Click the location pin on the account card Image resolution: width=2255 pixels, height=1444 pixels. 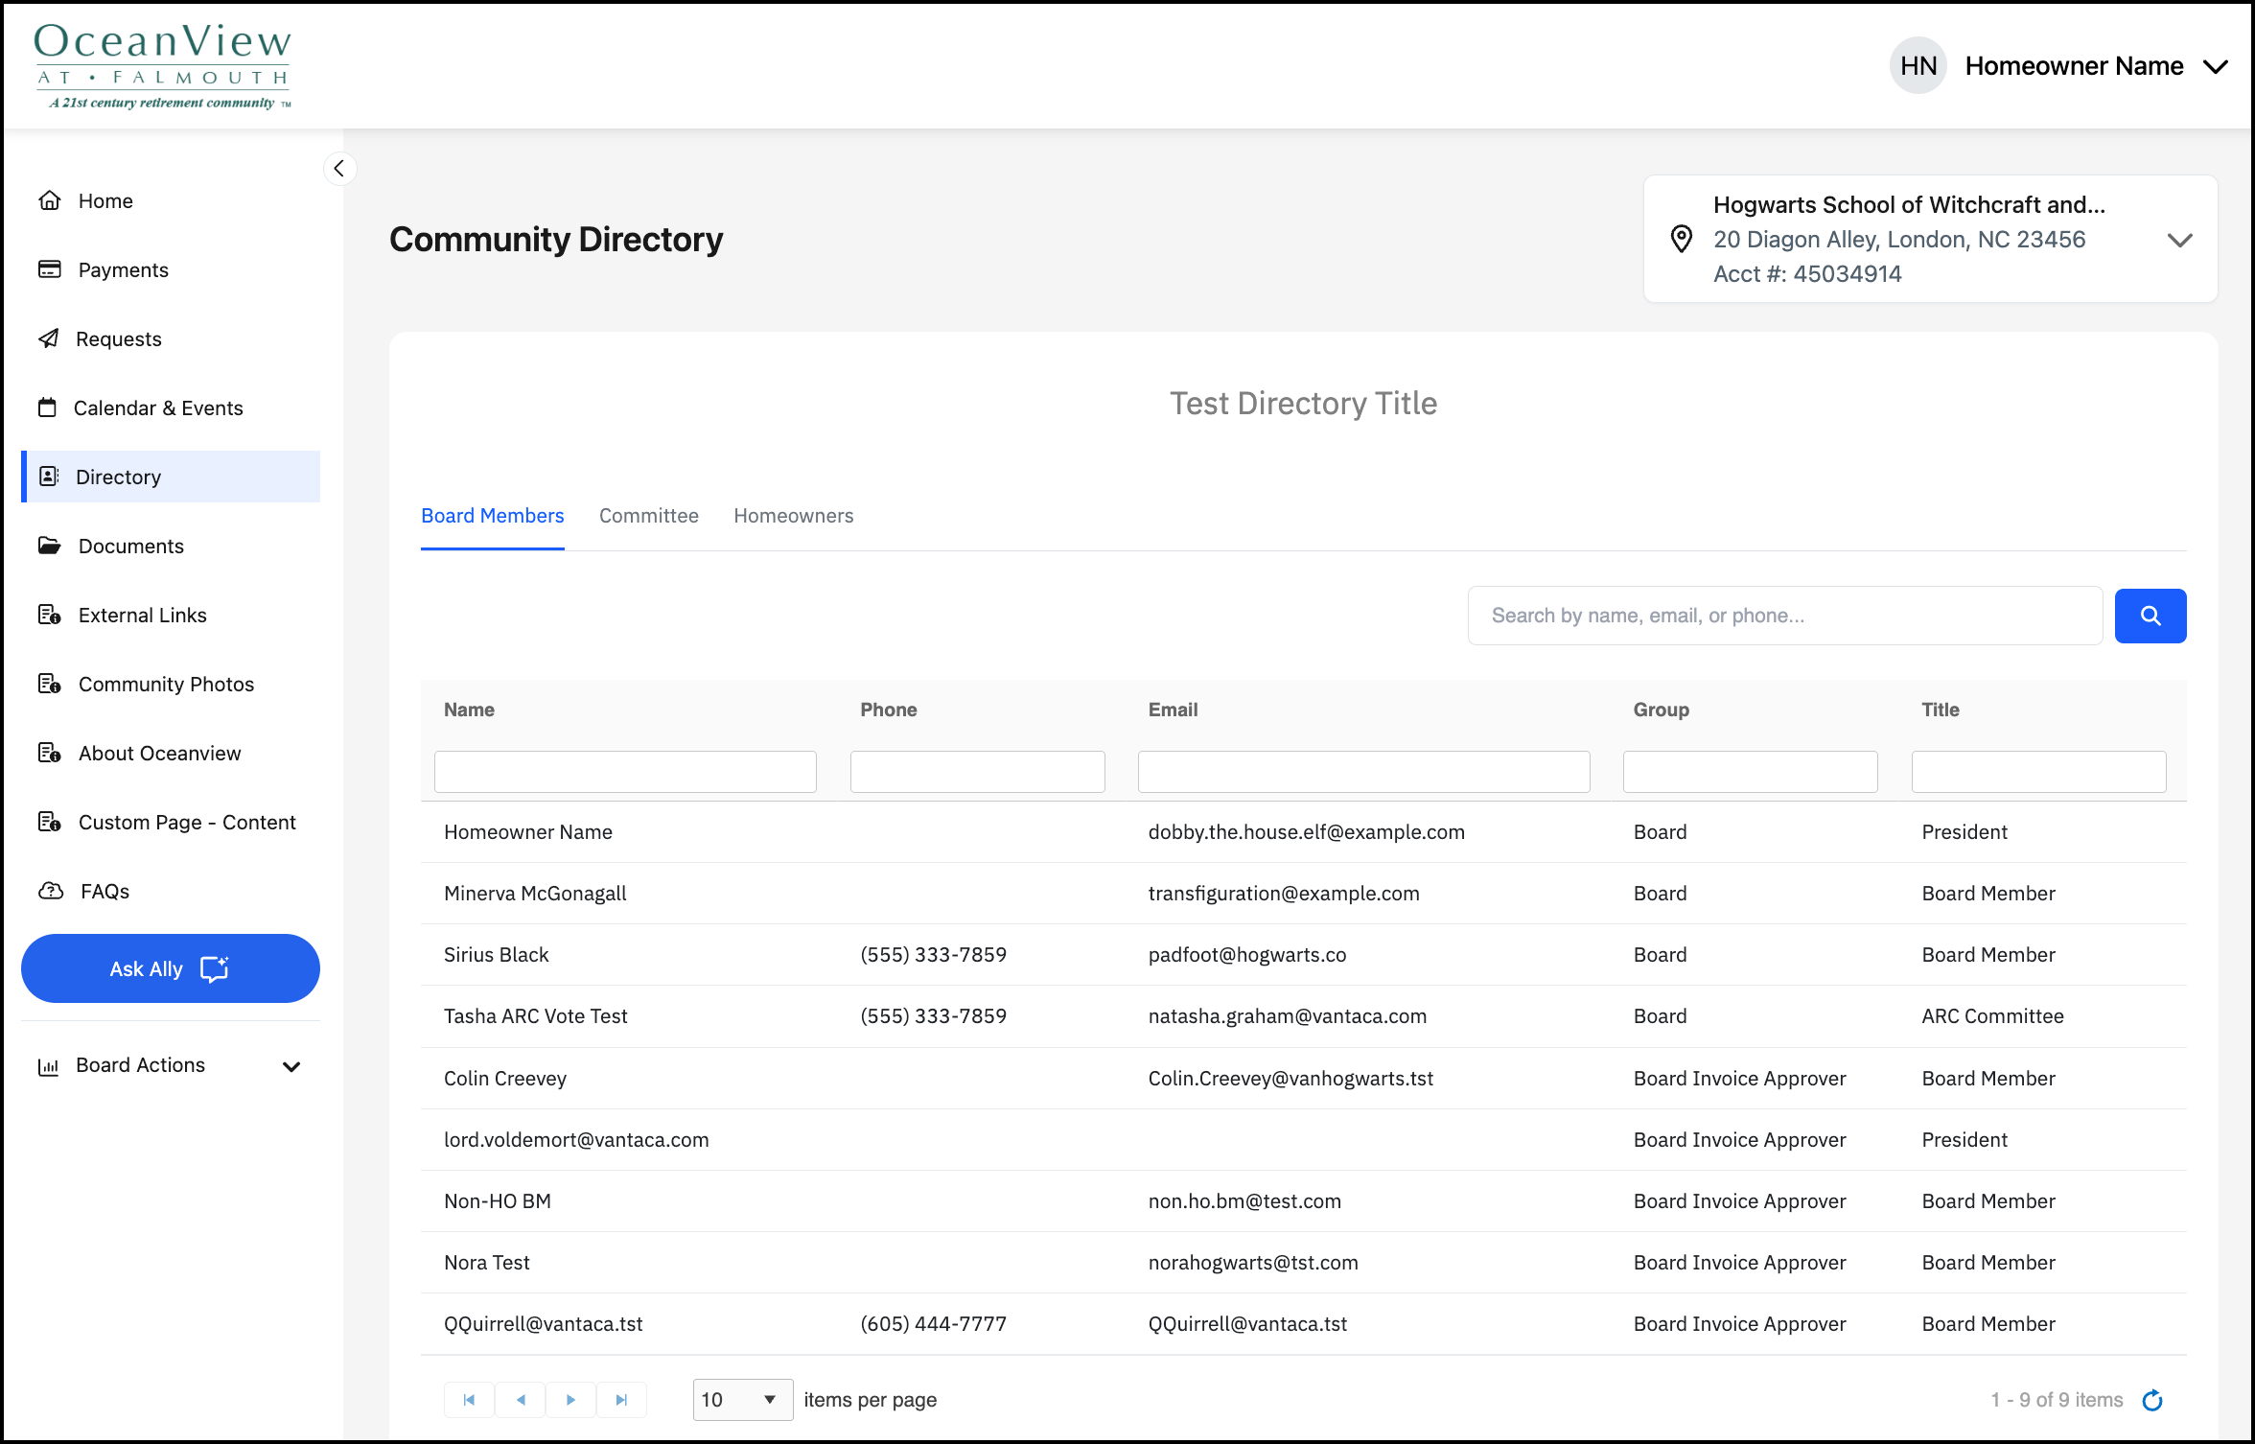[1682, 239]
